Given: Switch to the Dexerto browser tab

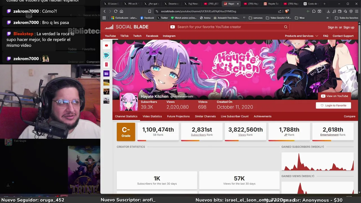Looking at the screenshot, I should (172, 4).
